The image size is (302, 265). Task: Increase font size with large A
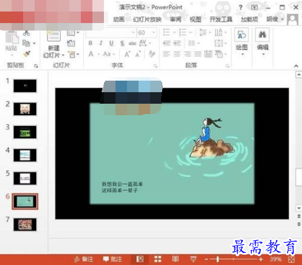click(127, 54)
